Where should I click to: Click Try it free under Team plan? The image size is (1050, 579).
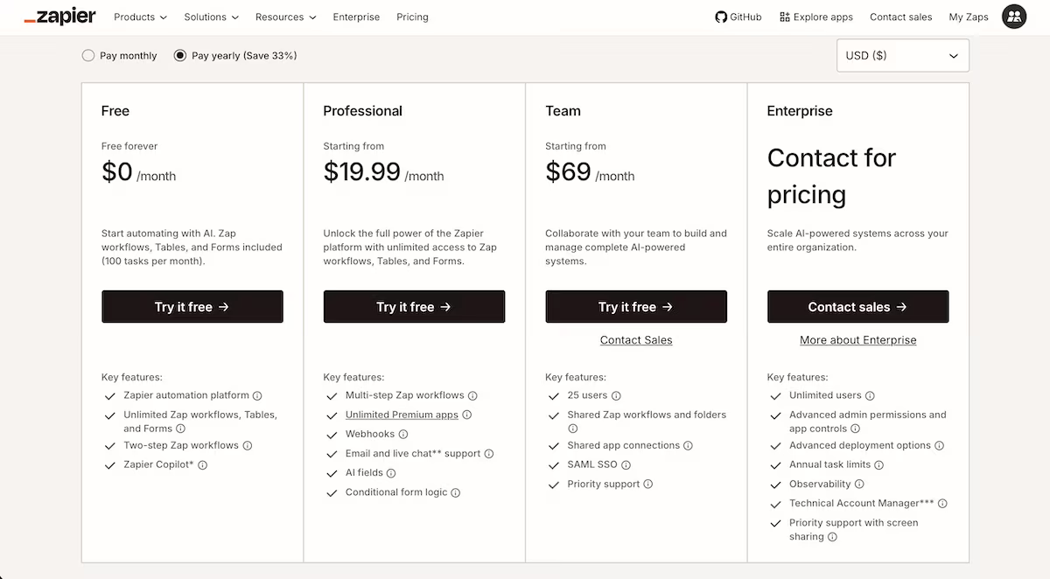(636, 307)
